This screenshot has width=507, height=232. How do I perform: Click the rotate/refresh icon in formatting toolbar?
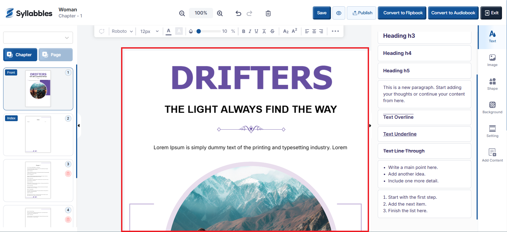click(102, 31)
